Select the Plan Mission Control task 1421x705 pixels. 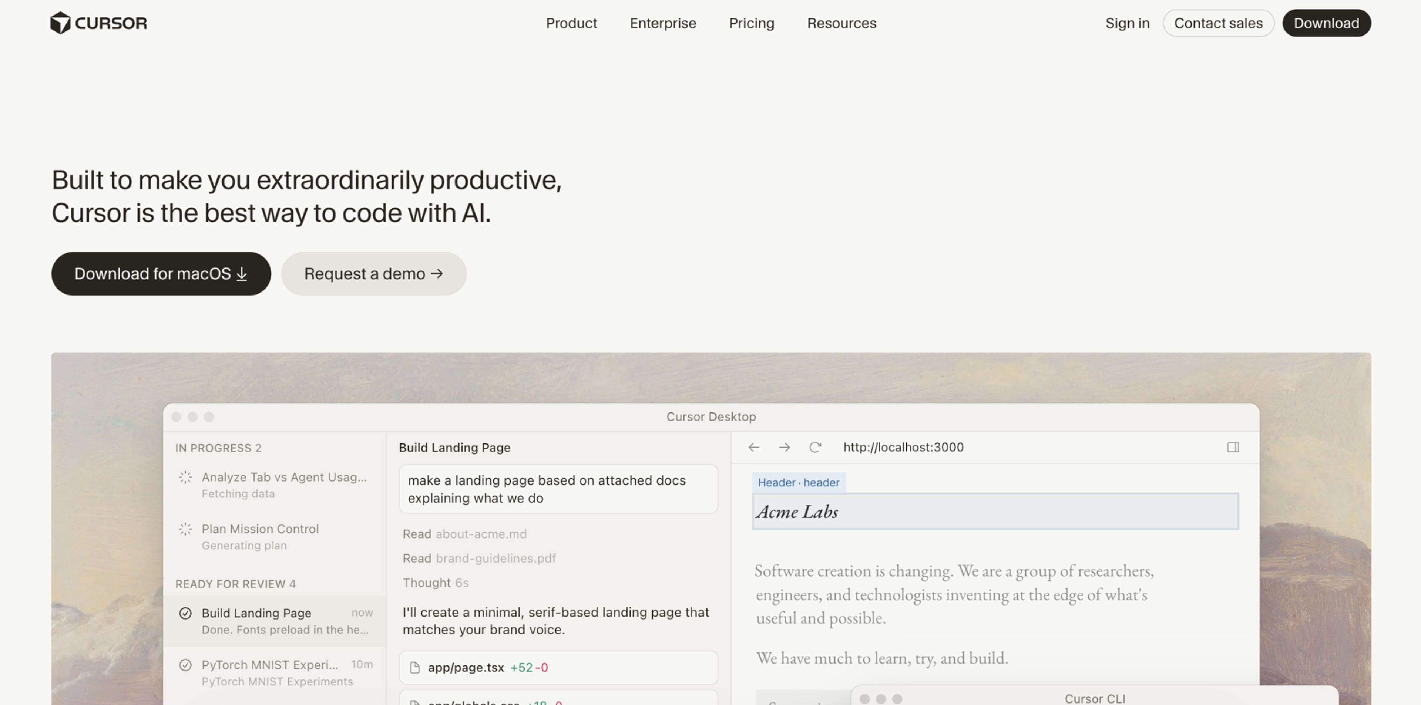pos(274,537)
